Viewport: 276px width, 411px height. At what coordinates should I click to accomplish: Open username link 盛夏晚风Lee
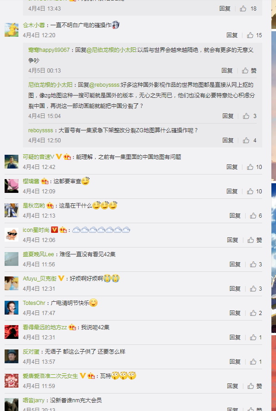click(38, 254)
